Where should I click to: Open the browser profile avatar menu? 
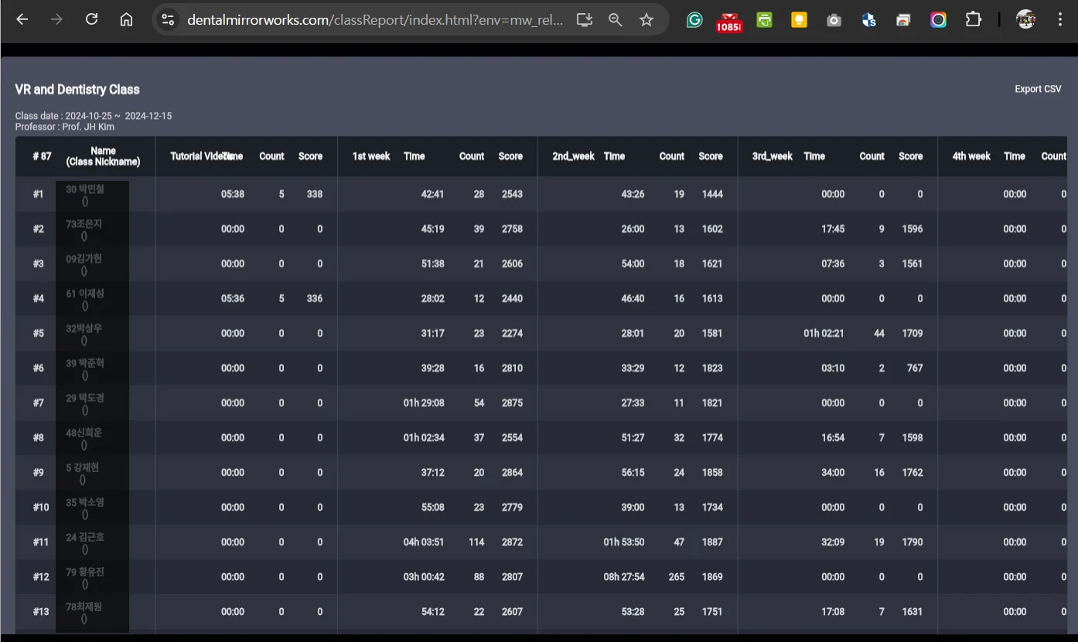point(1025,19)
